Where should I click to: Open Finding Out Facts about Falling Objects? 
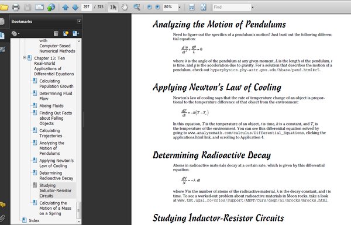point(56,118)
